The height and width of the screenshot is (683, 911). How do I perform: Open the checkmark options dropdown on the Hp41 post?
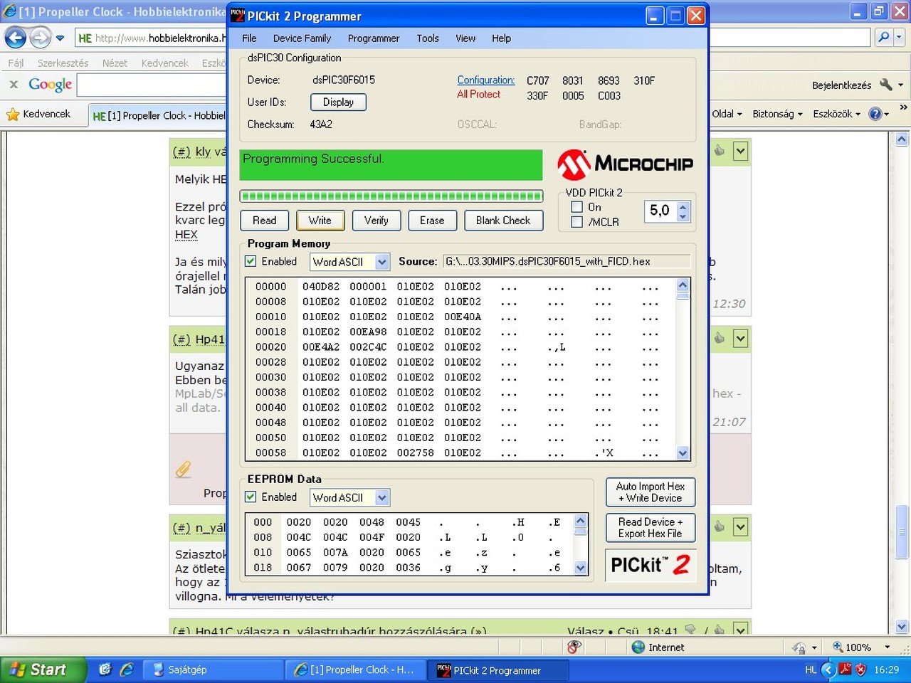click(x=741, y=339)
